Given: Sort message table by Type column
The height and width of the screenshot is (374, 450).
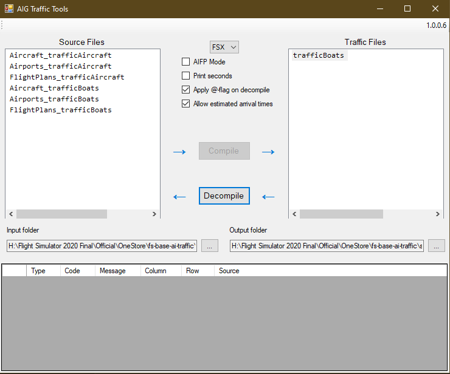Looking at the screenshot, I should pos(43,271).
